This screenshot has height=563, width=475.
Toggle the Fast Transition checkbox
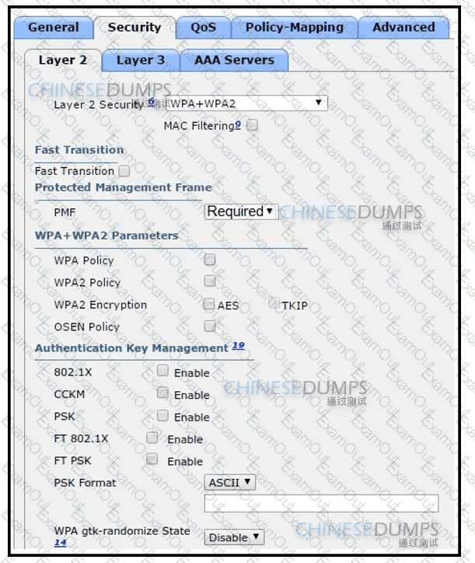tap(124, 170)
